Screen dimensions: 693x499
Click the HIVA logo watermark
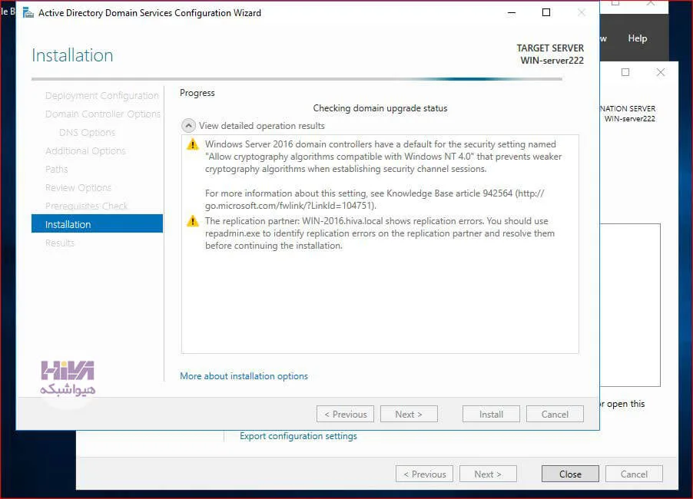click(x=68, y=378)
